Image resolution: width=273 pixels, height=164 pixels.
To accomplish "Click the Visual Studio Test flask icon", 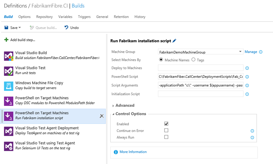I will point(9,71).
